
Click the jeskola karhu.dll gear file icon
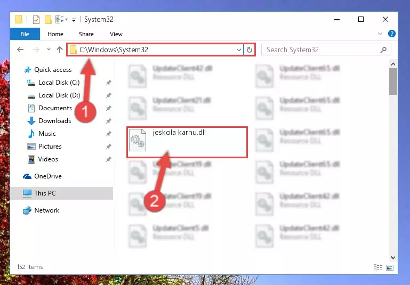(138, 140)
